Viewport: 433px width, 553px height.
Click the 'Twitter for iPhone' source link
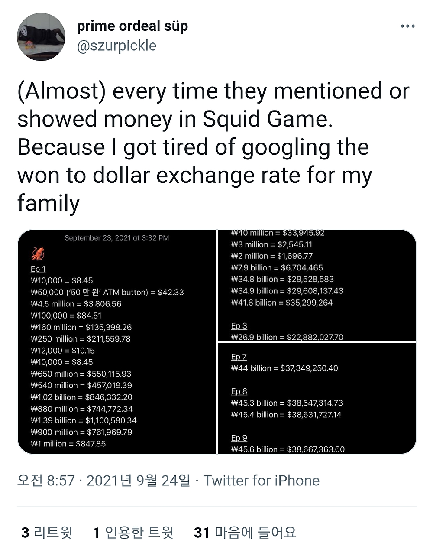point(262,480)
